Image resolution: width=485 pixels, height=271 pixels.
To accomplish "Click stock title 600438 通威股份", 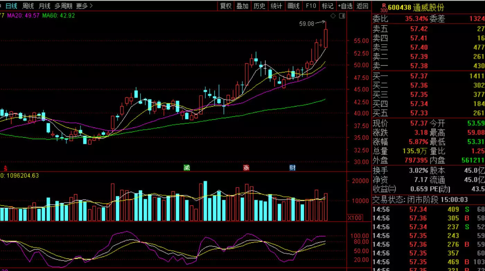I will (416, 8).
